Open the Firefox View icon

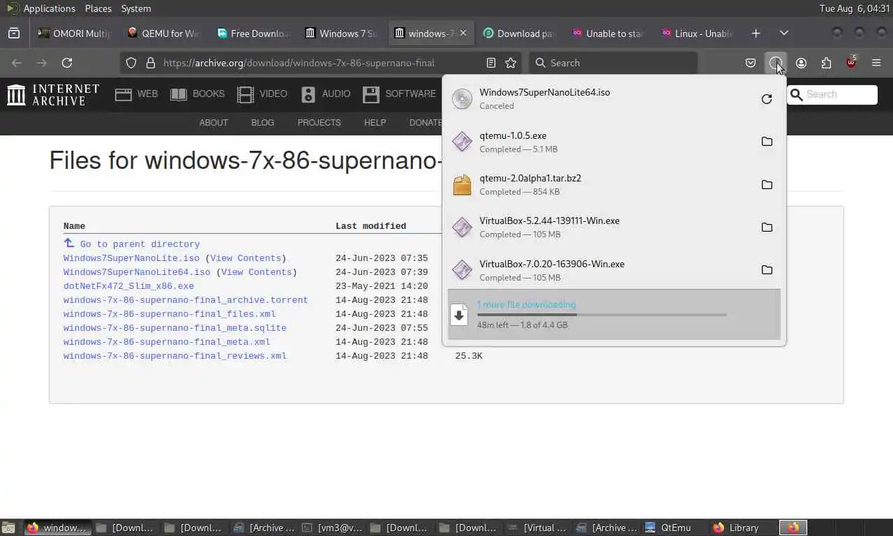[x=14, y=33]
